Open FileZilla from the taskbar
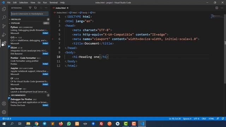 pos(101,124)
